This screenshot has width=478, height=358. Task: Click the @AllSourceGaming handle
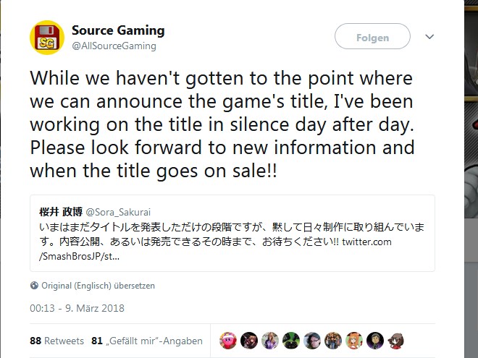pos(114,46)
